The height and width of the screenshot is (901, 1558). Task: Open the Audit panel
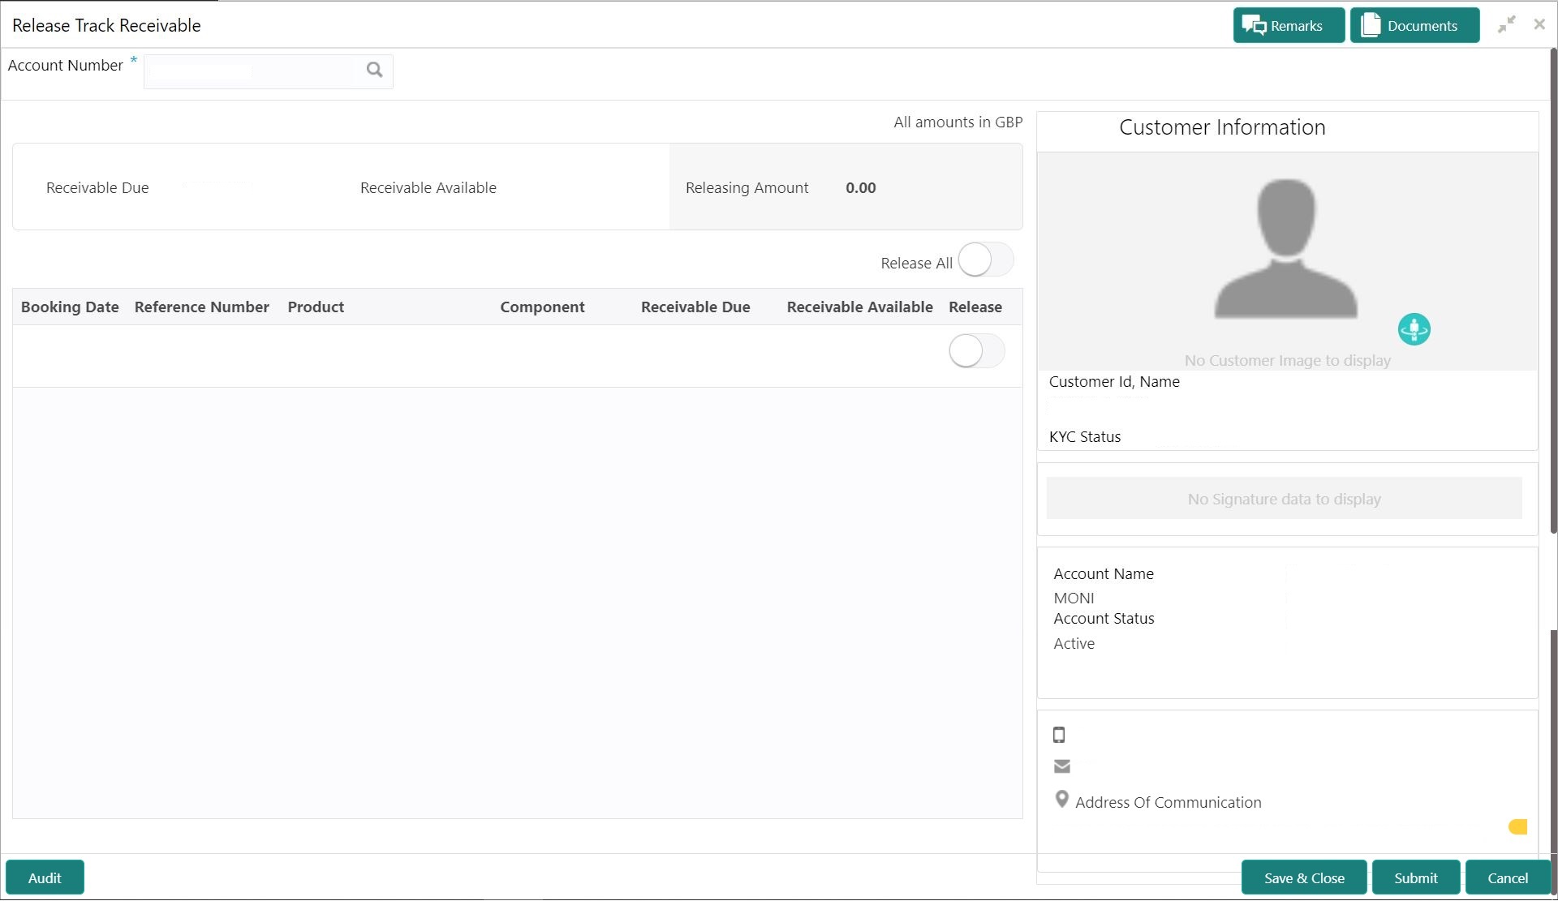(x=45, y=877)
